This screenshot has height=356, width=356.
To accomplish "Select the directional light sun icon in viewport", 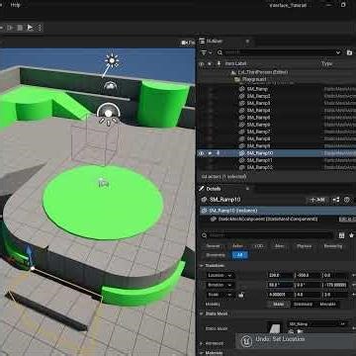I will point(112,60).
